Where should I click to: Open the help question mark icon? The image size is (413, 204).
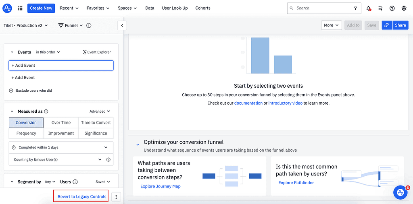point(392,8)
